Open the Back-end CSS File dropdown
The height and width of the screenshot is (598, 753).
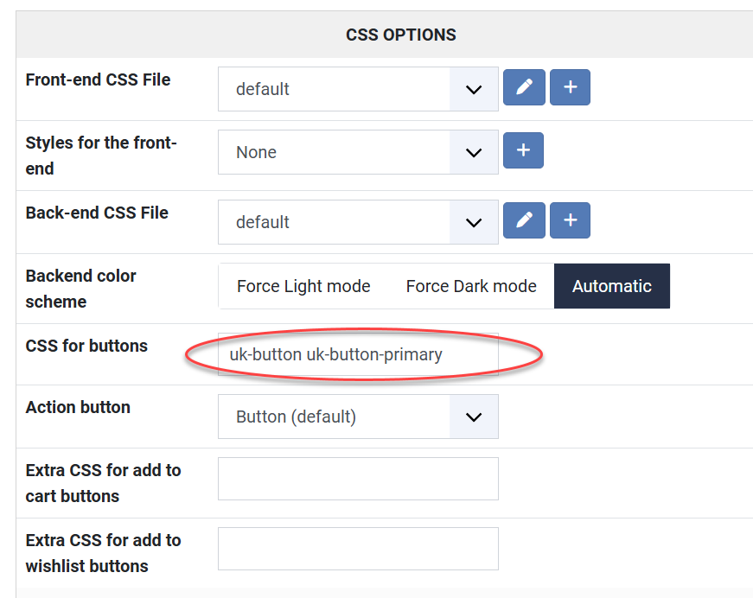pyautogui.click(x=358, y=222)
